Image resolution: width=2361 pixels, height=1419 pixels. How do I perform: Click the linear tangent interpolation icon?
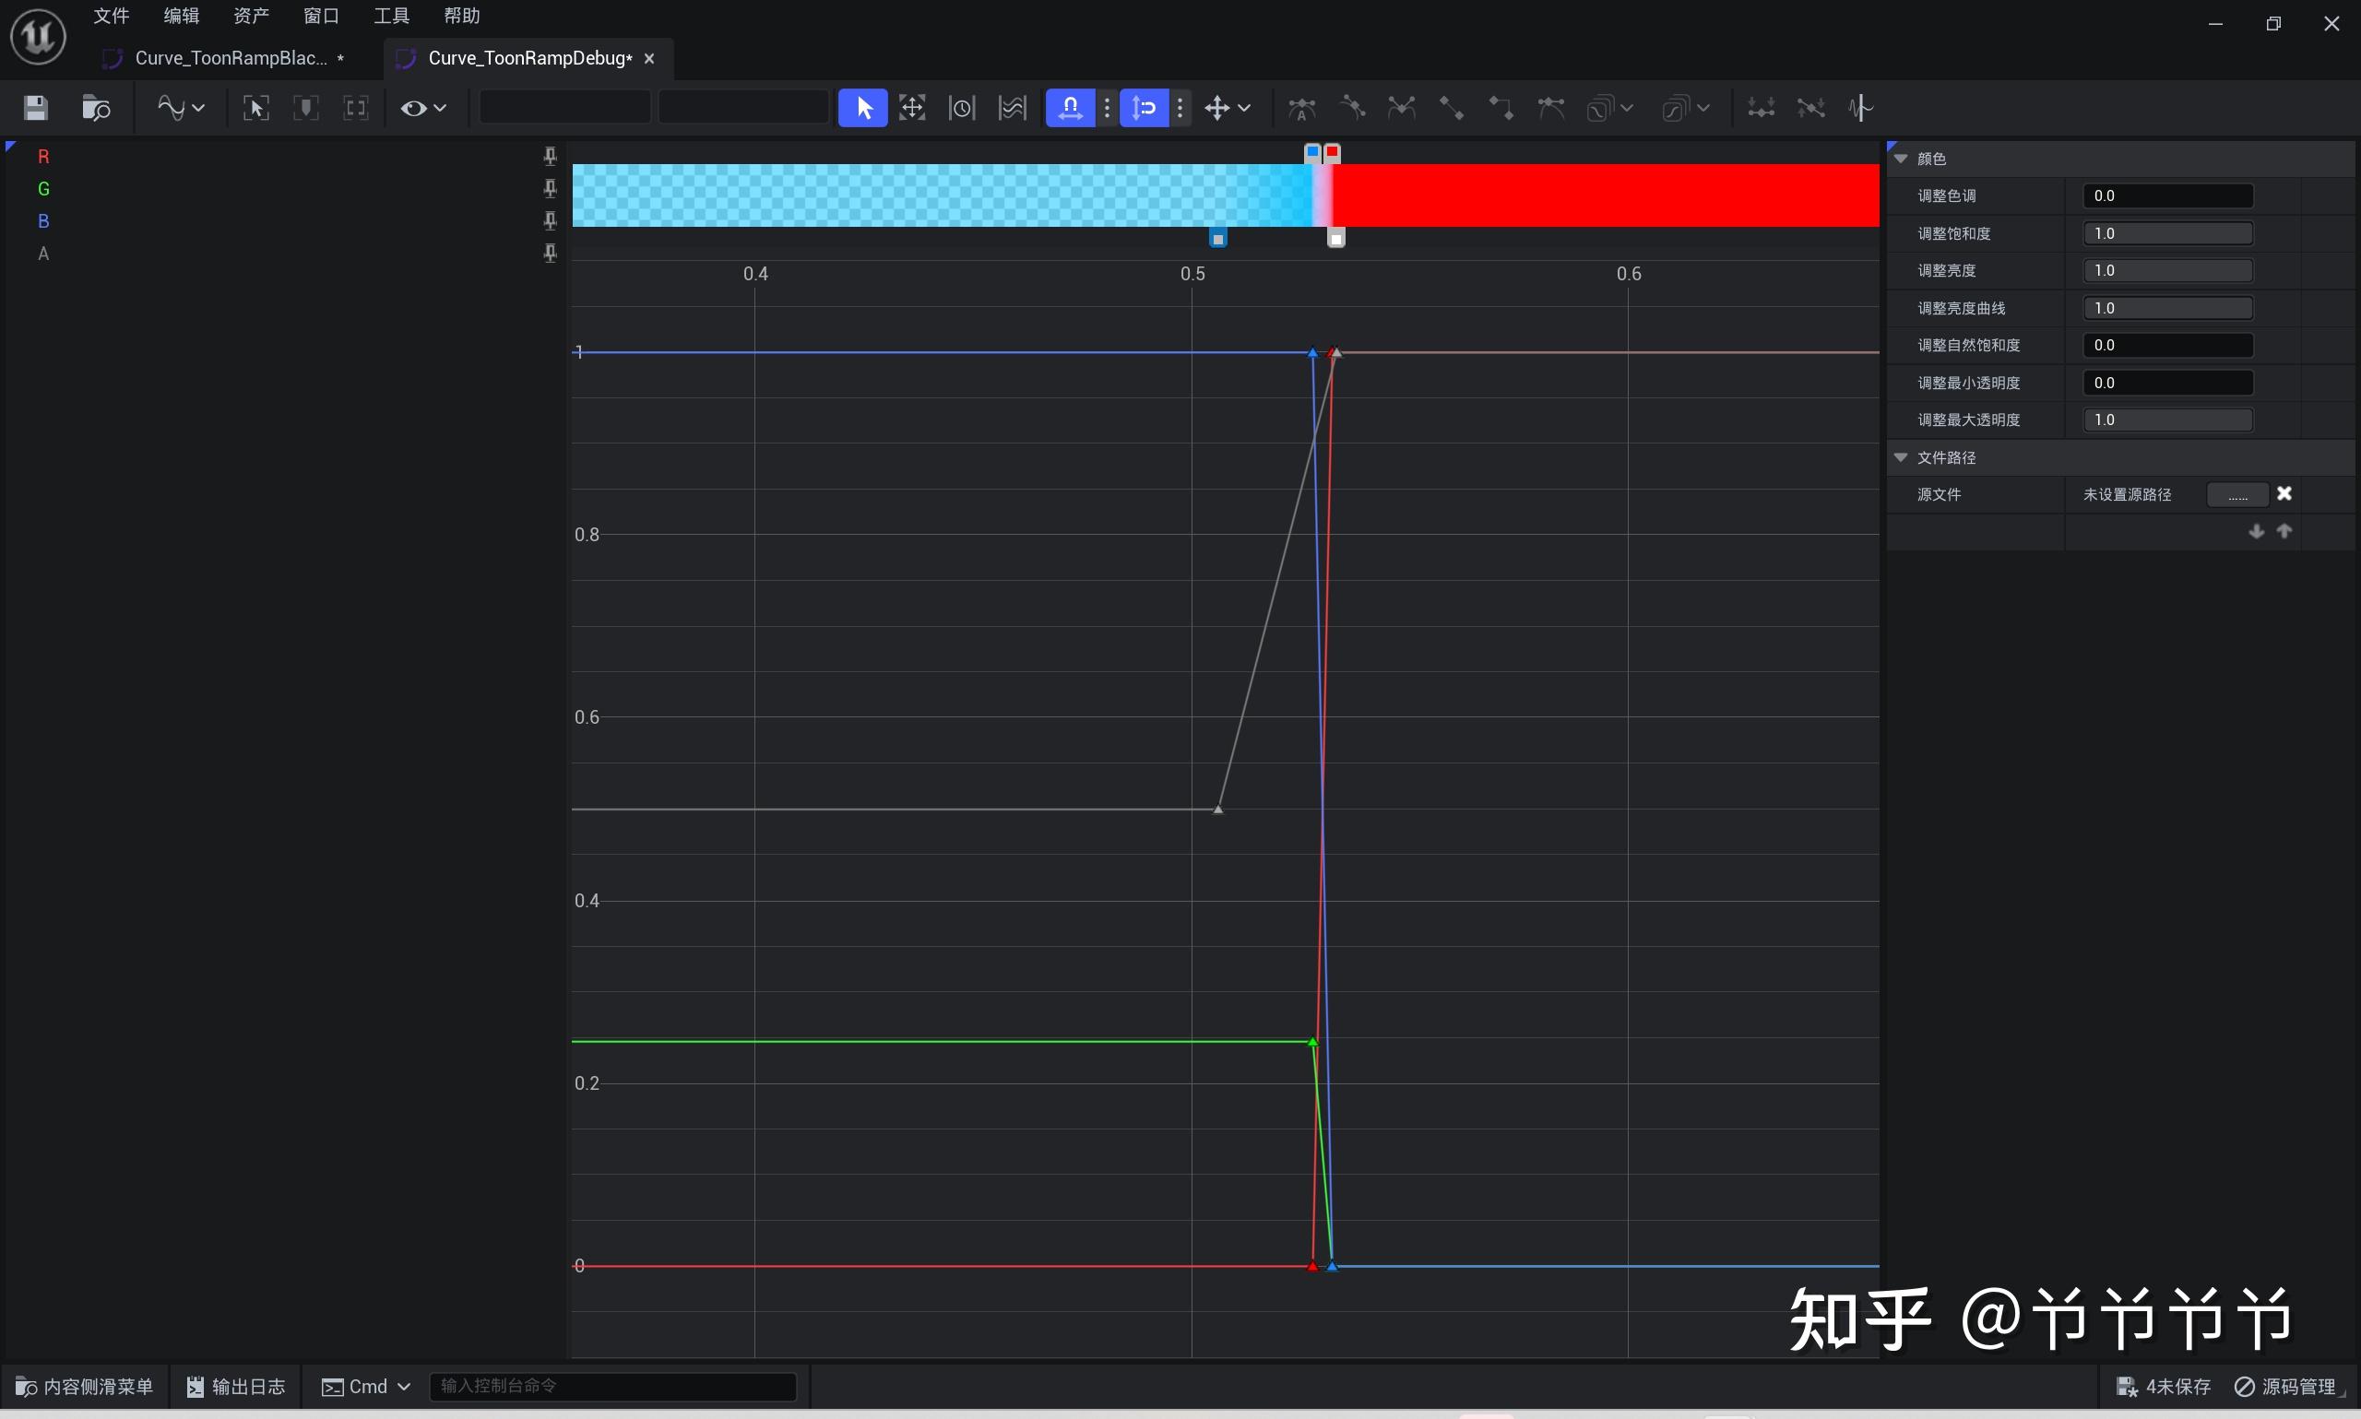point(1451,107)
